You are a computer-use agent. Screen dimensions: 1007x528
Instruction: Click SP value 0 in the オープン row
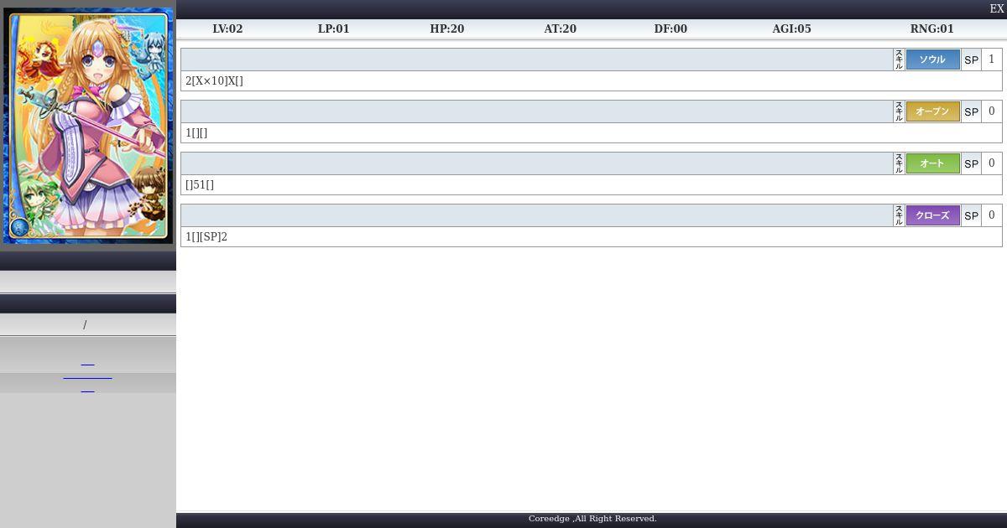tap(992, 111)
